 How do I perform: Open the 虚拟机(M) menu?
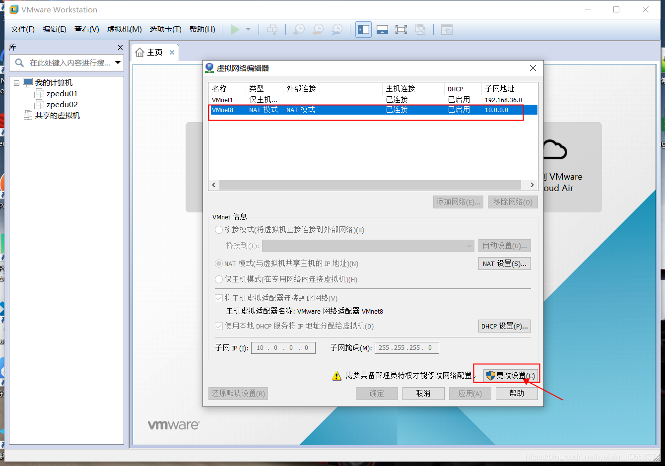tap(125, 29)
